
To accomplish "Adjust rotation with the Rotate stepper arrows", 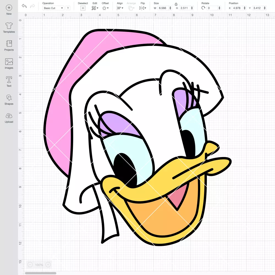I will click(219, 8).
